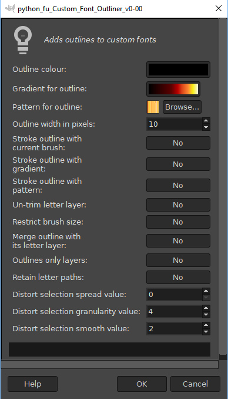
Task: Decrease distort granularity value with down arrow
Action: 206,315
